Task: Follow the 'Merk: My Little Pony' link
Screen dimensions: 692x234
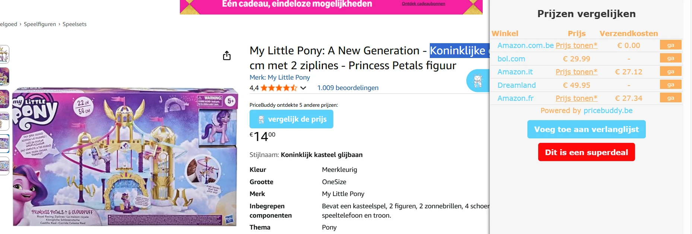Action: [279, 77]
